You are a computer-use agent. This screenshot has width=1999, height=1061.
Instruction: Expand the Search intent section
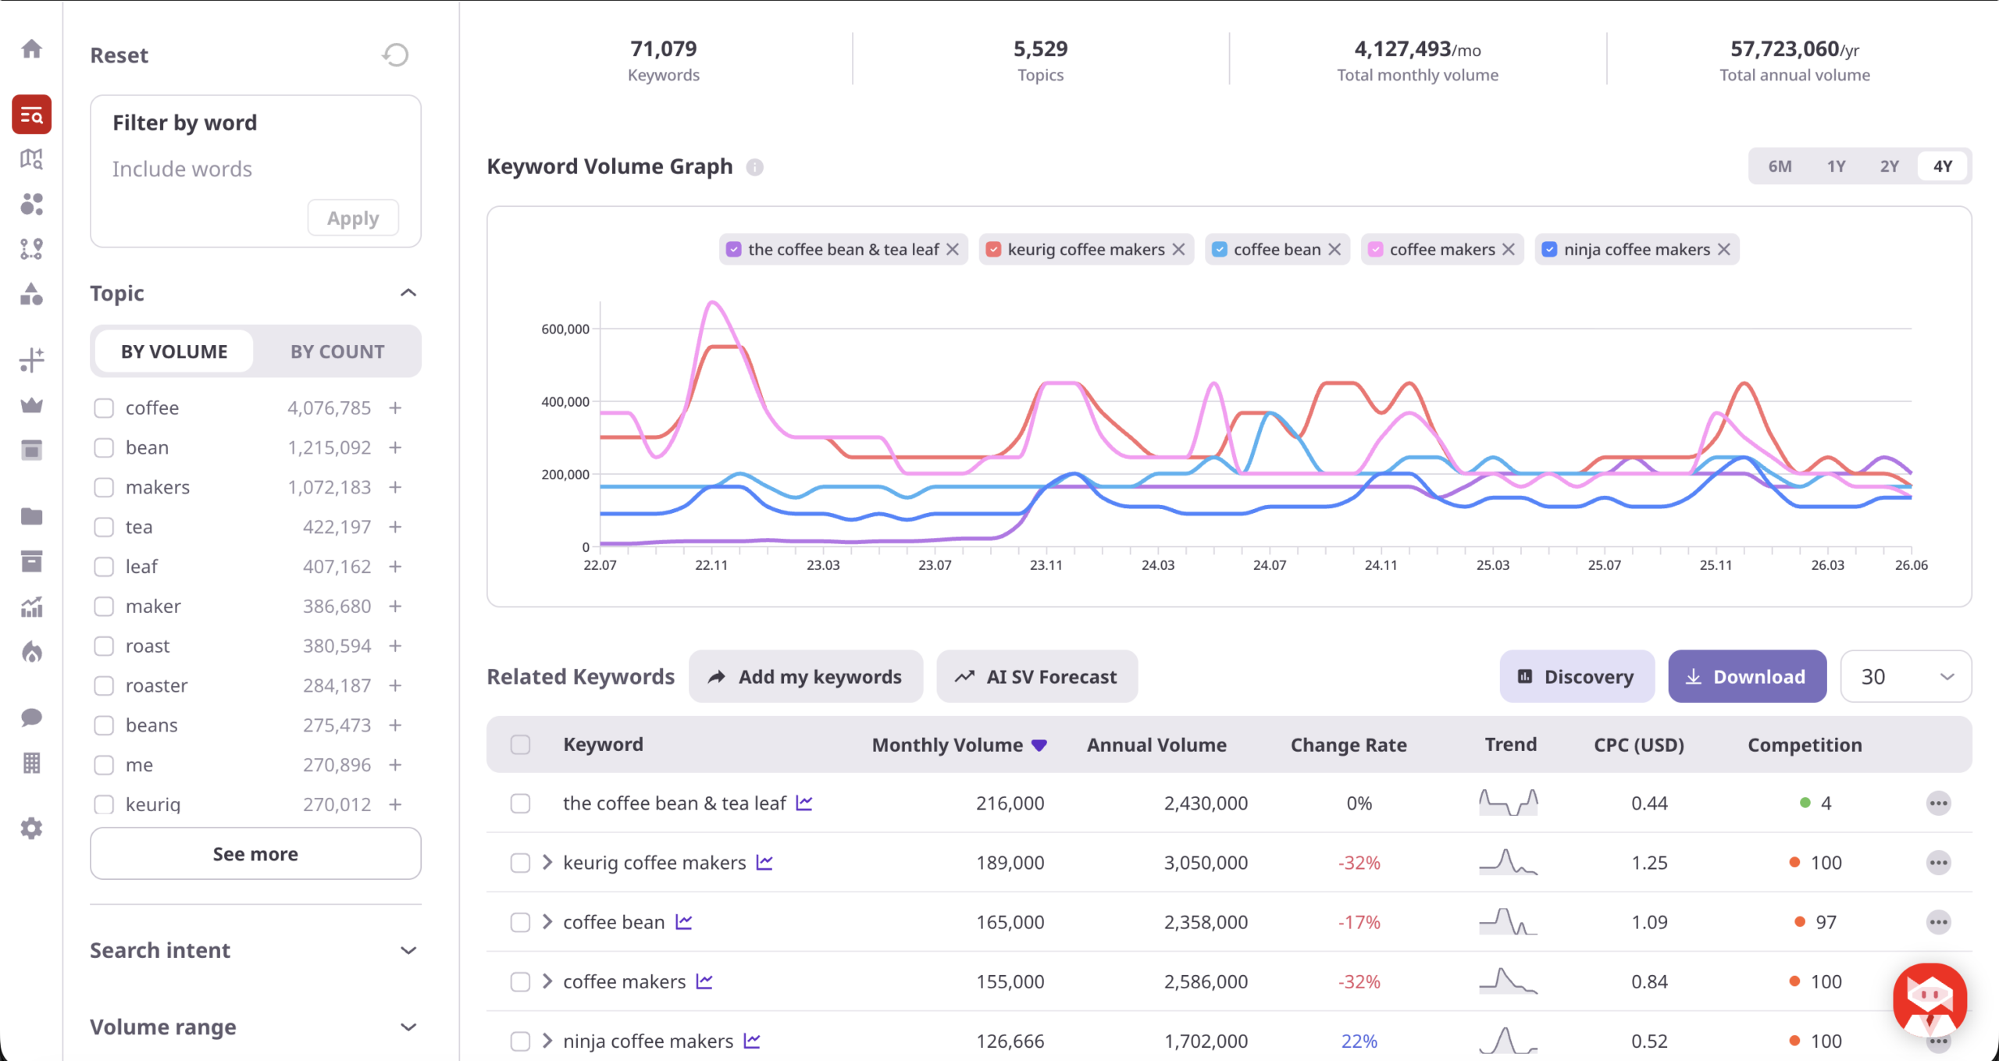(408, 950)
